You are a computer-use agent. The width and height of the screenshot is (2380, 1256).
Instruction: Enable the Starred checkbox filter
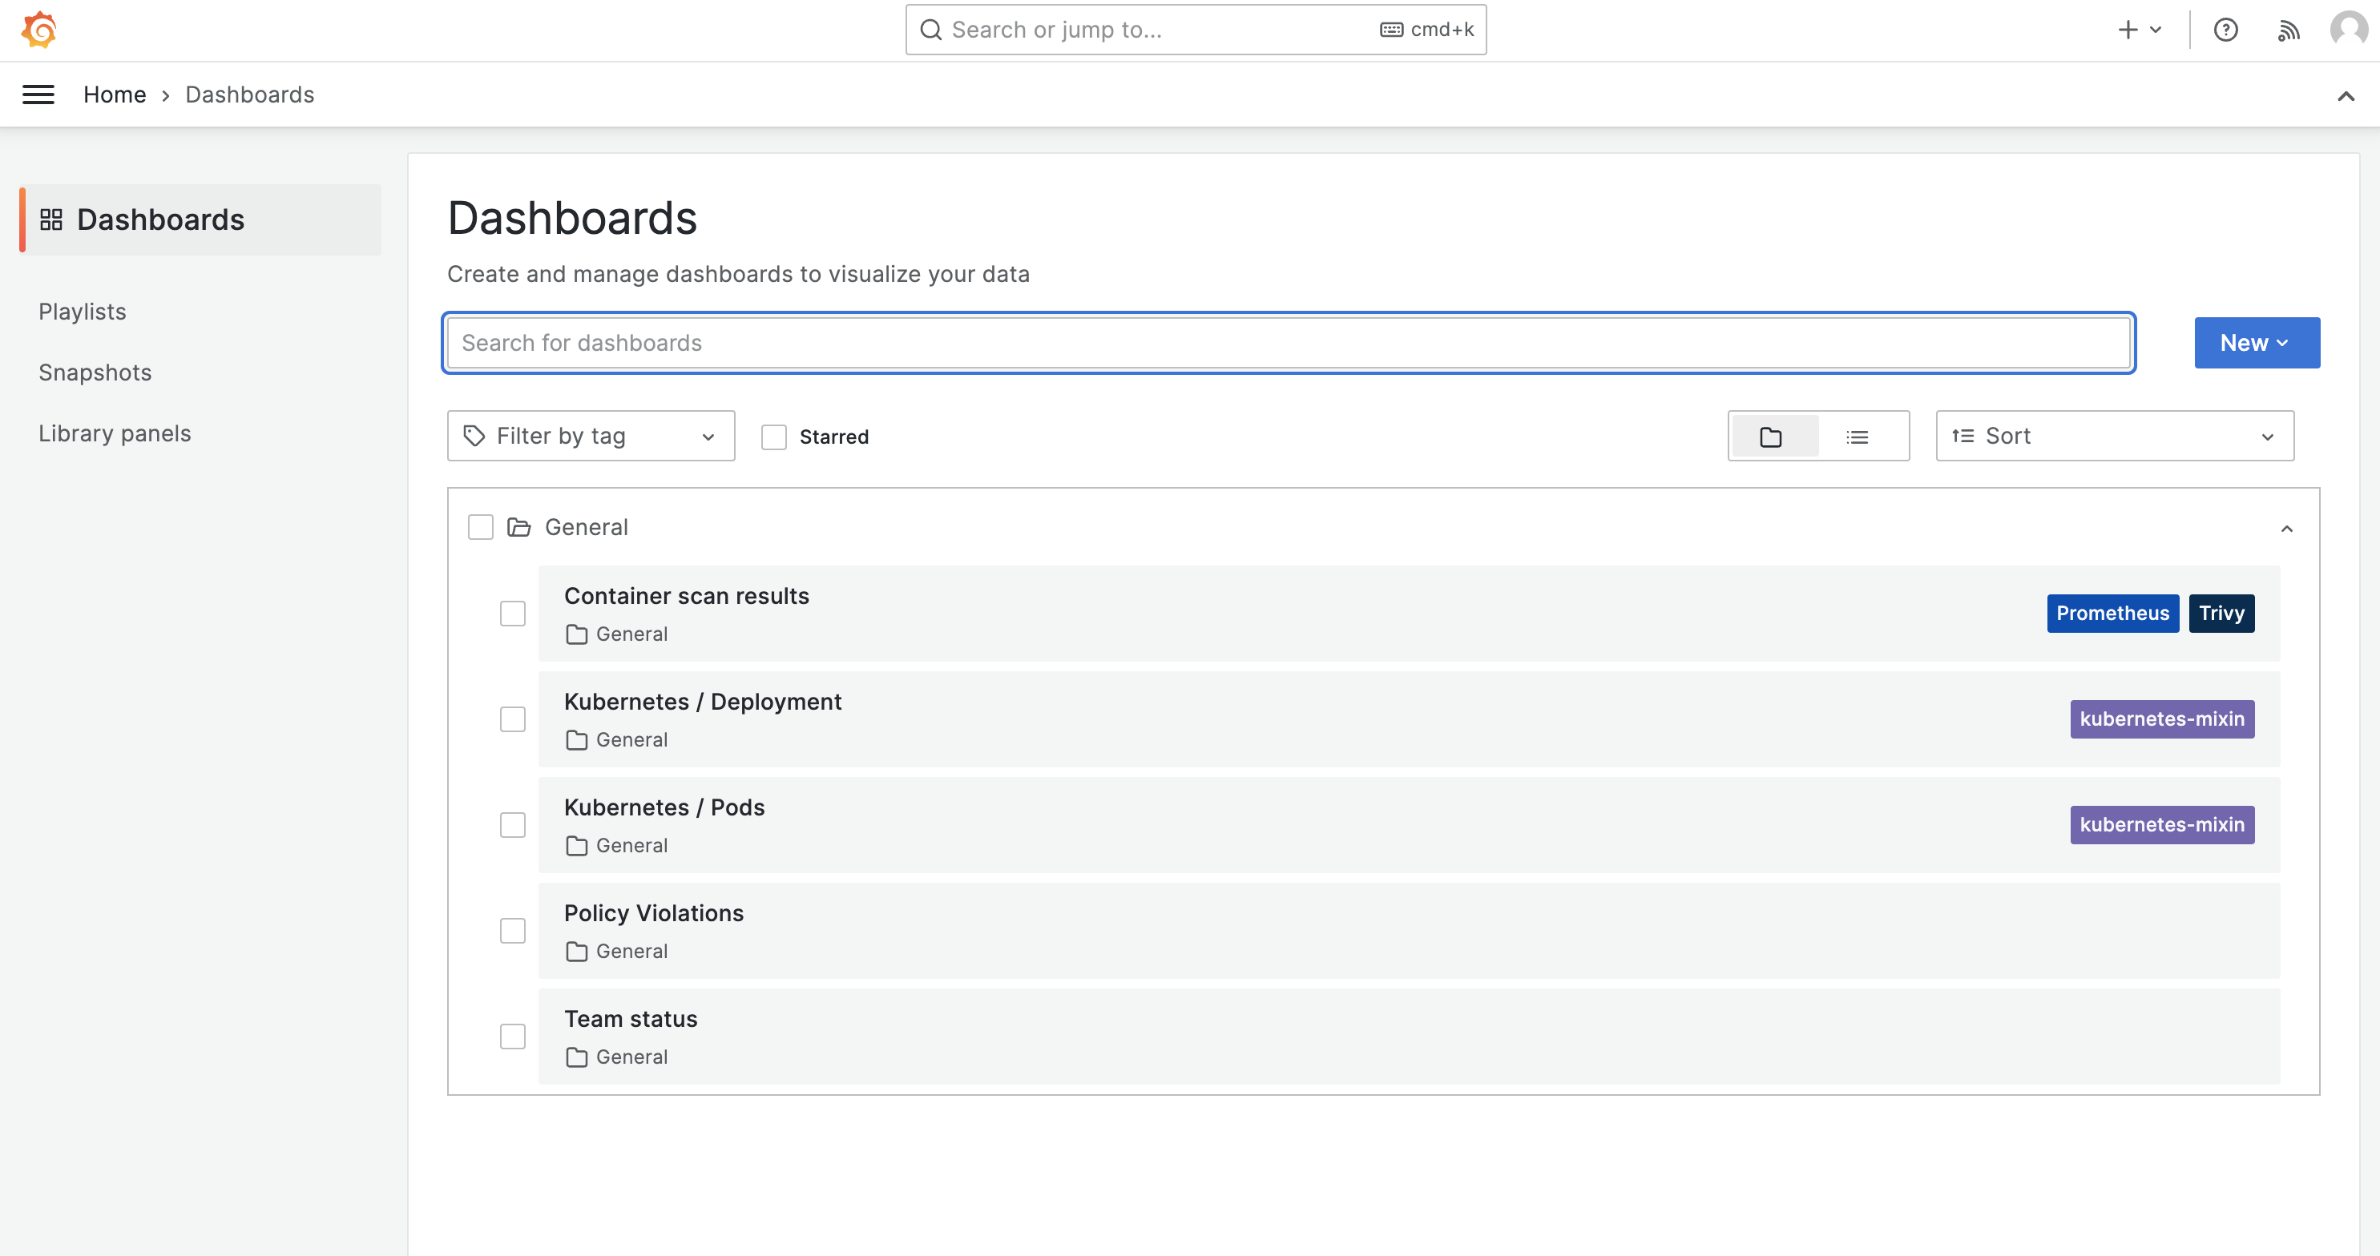click(x=774, y=437)
